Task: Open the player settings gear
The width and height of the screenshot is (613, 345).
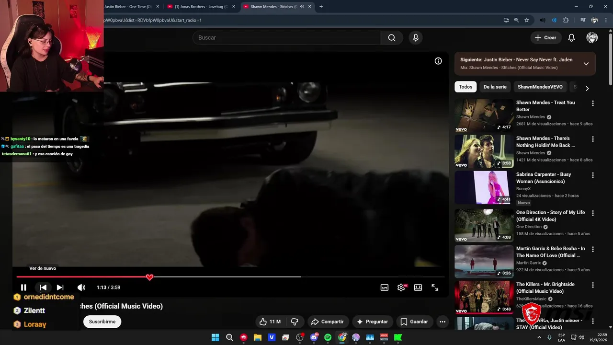Action: click(x=401, y=287)
